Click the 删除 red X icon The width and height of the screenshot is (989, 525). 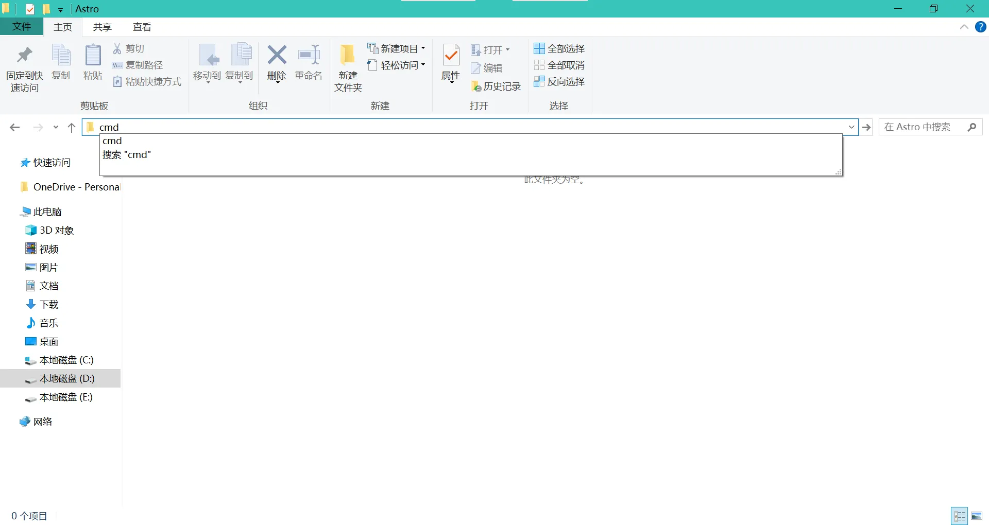click(277, 55)
